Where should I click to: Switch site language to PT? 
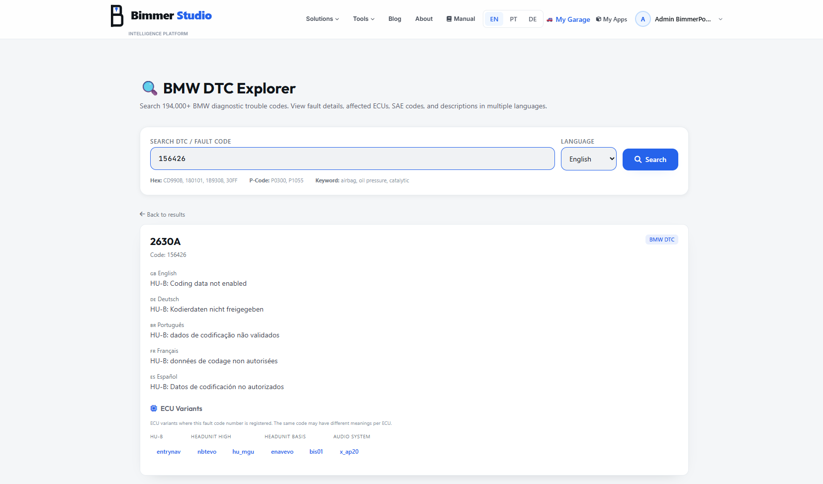(x=514, y=19)
